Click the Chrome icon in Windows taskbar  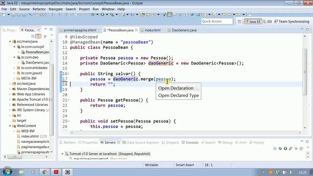point(45,172)
